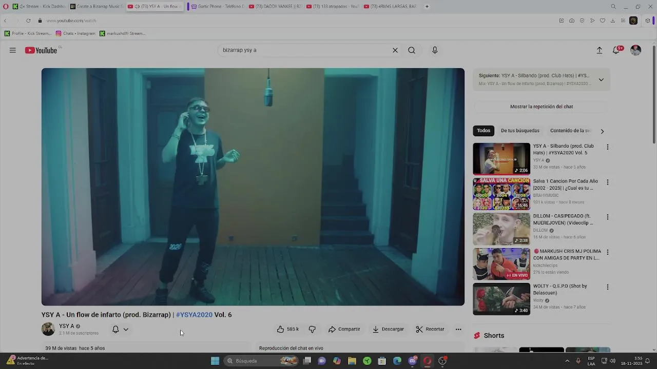657x369 pixels.
Task: Open YSY A channel avatar
Action: coord(48,329)
